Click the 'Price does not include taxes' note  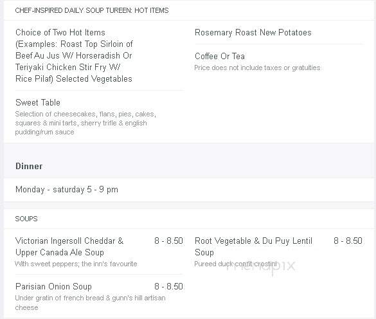pyautogui.click(x=257, y=68)
